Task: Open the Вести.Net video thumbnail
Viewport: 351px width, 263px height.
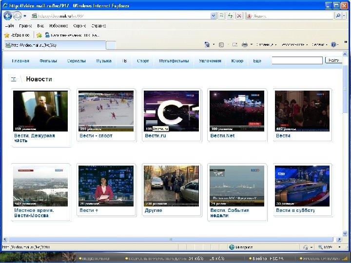Action: [236, 111]
